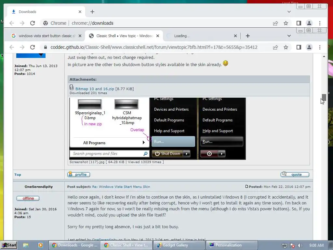The height and width of the screenshot is (250, 333).
Task: Switch to Classic Shell taskbar item
Action: [x=127, y=245]
